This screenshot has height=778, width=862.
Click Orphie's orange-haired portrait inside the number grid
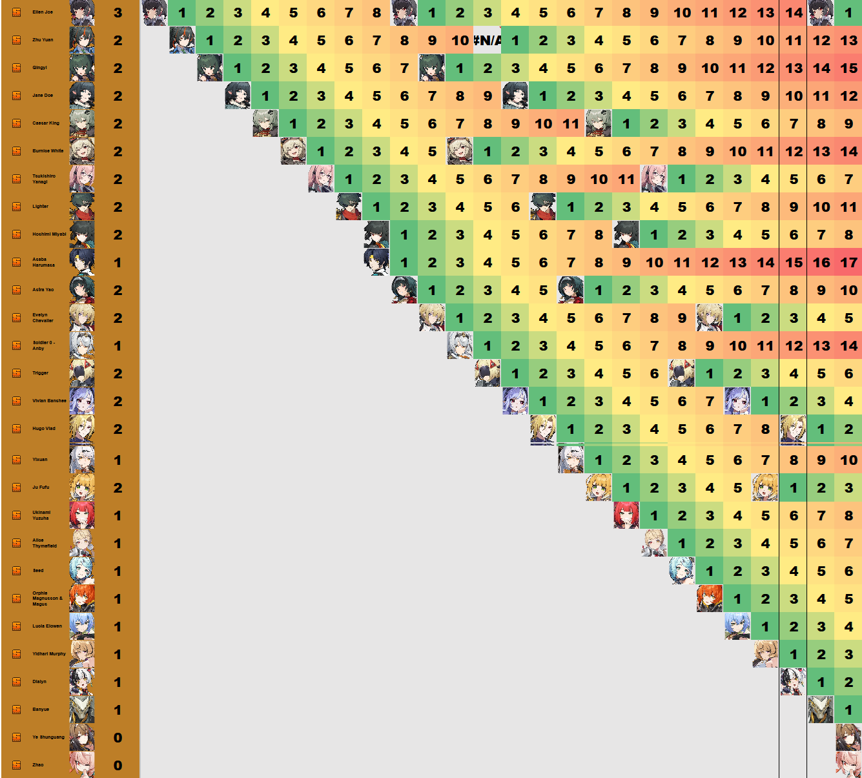point(710,599)
